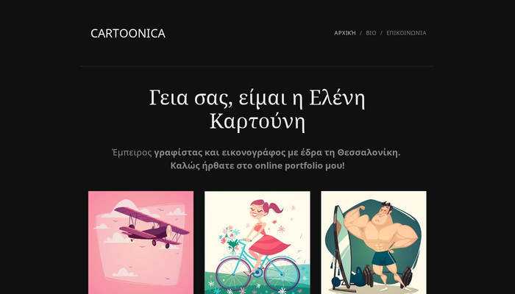Open the ΕΠΙΚΟΙΝΩΝΙΑ contact page
This screenshot has width=515, height=294.
click(x=406, y=33)
